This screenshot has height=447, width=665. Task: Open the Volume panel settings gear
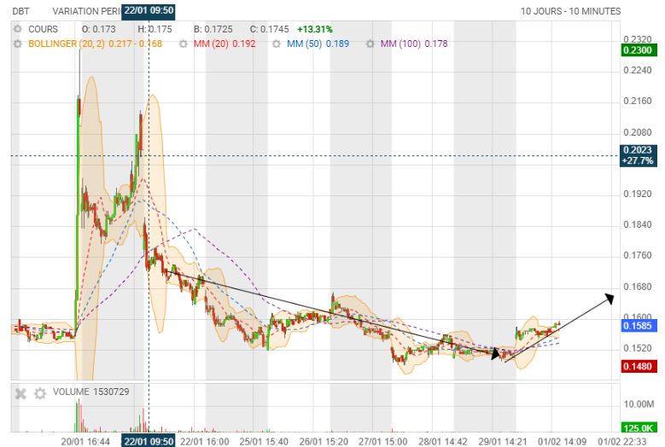click(x=40, y=393)
